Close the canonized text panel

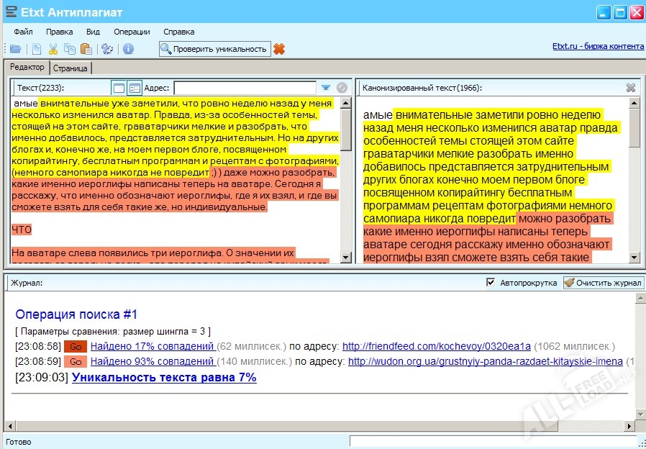(631, 88)
